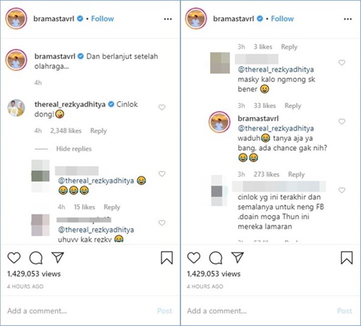
Task: Save the post using left bookmark icon
Action: 167,258
